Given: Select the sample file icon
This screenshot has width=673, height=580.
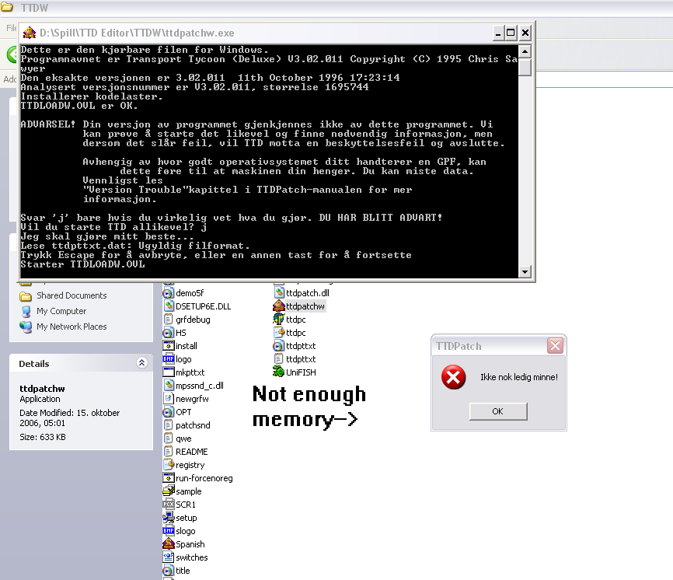Looking at the screenshot, I should pos(168,491).
